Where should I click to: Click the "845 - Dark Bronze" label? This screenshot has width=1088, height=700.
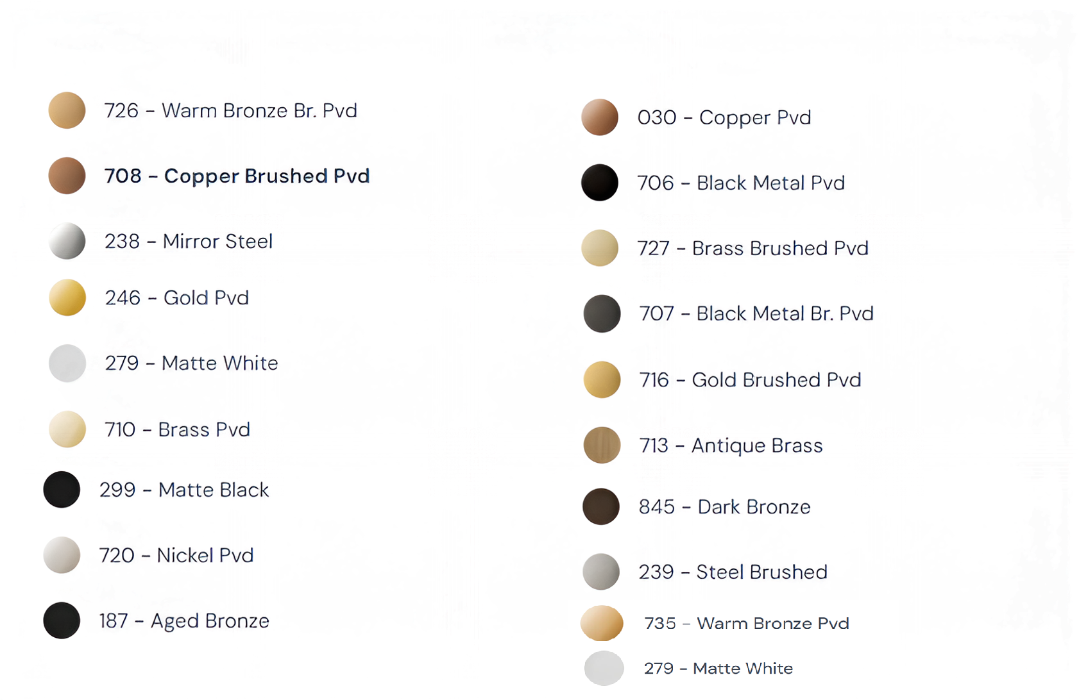pos(724,507)
